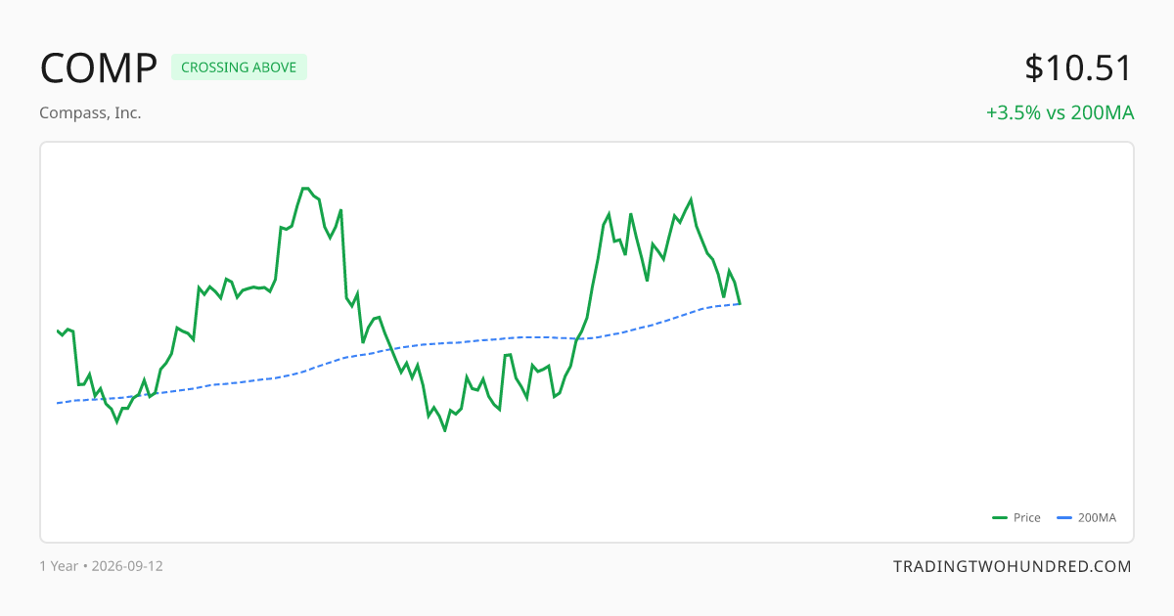Click the blue 200MA legend swatch
1174x616 pixels.
pos(1065,518)
